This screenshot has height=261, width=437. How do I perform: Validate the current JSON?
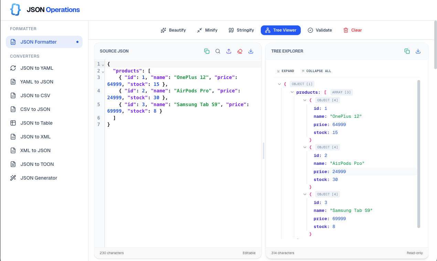tap(320, 30)
